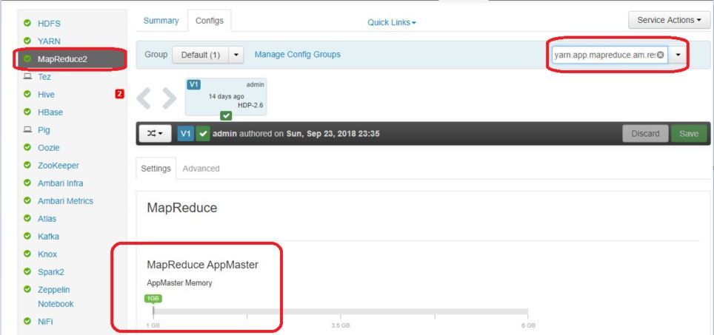This screenshot has width=714, height=335.
Task: Open the Spark2 service
Action: click(x=50, y=272)
